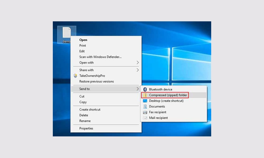Select Fax recipient in submenu
The width and height of the screenshot is (264, 158).
174,112
